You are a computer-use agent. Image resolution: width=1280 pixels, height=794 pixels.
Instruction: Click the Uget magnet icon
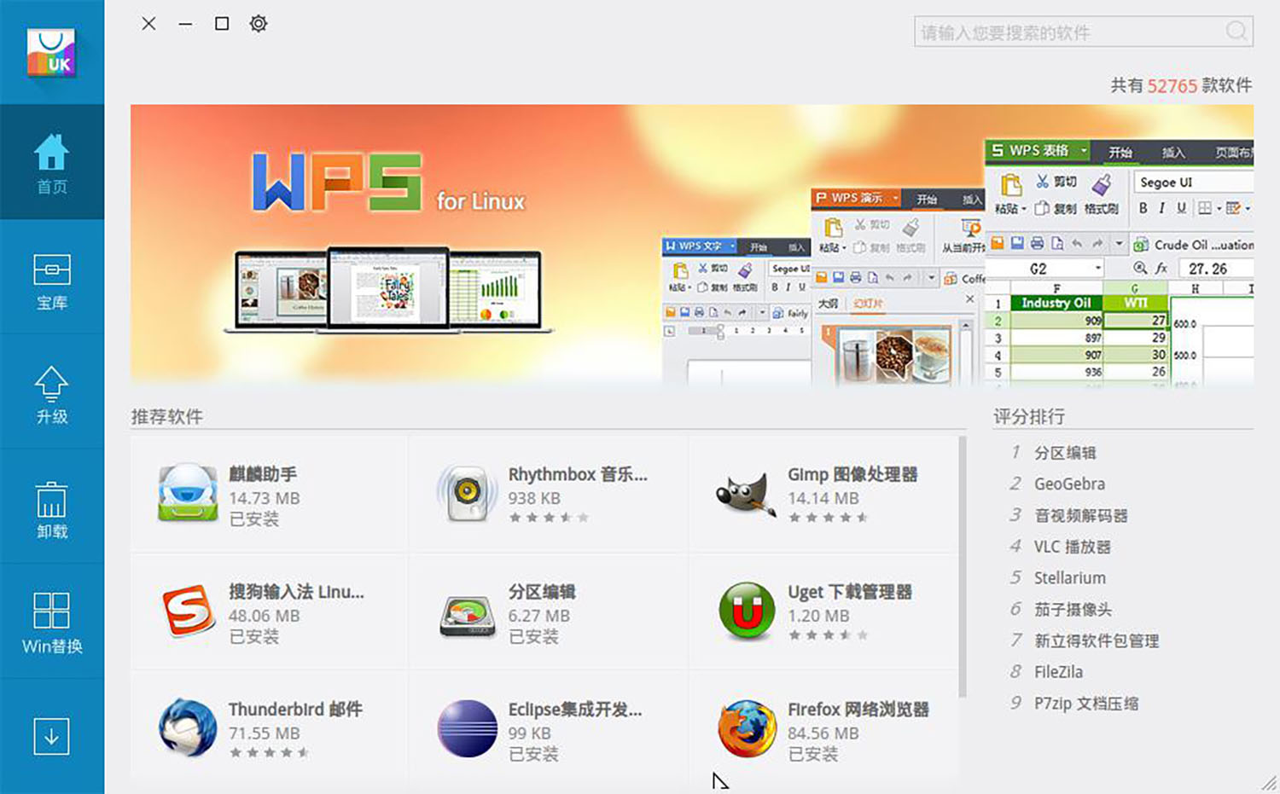[747, 611]
